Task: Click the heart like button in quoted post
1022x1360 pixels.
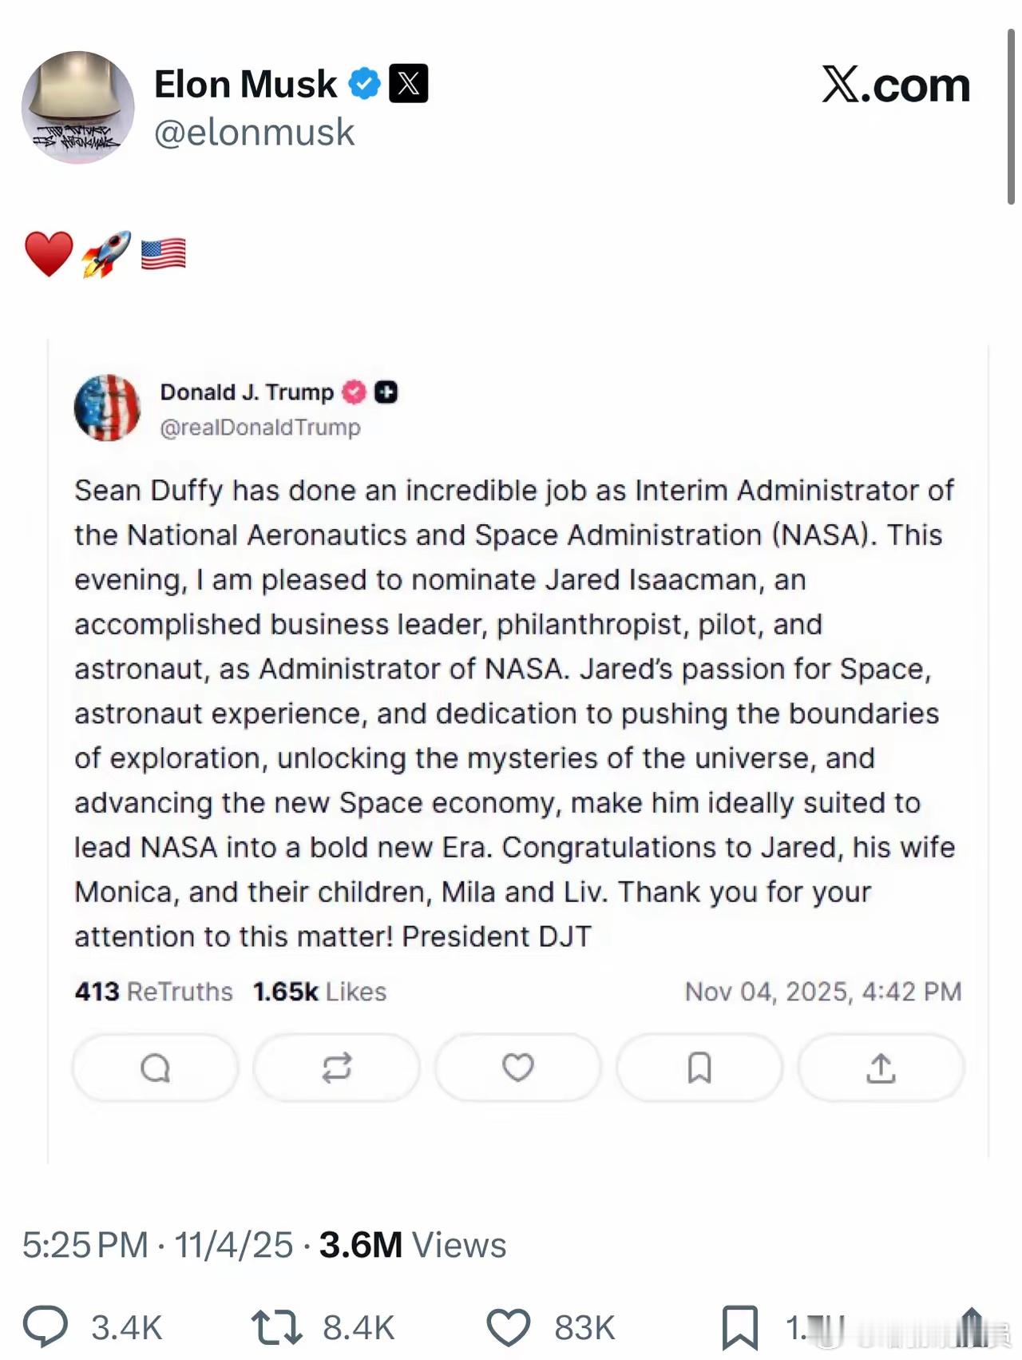Action: coord(517,1068)
